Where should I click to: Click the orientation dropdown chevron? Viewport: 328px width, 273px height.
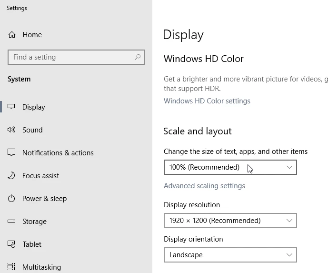(289, 255)
